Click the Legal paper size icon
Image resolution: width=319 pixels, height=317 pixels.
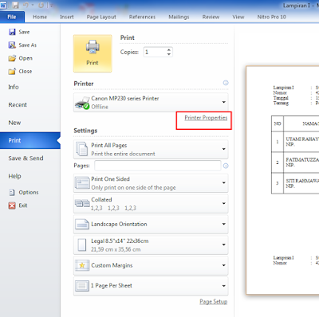click(x=82, y=245)
